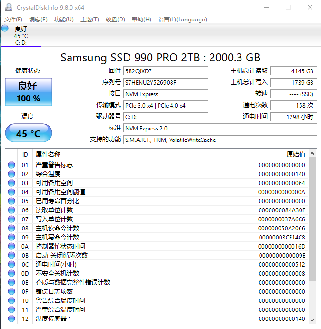Click status orb for attribute 11 严重综合温度时间
Image resolution: width=321 pixels, height=329 pixels.
click(11, 309)
